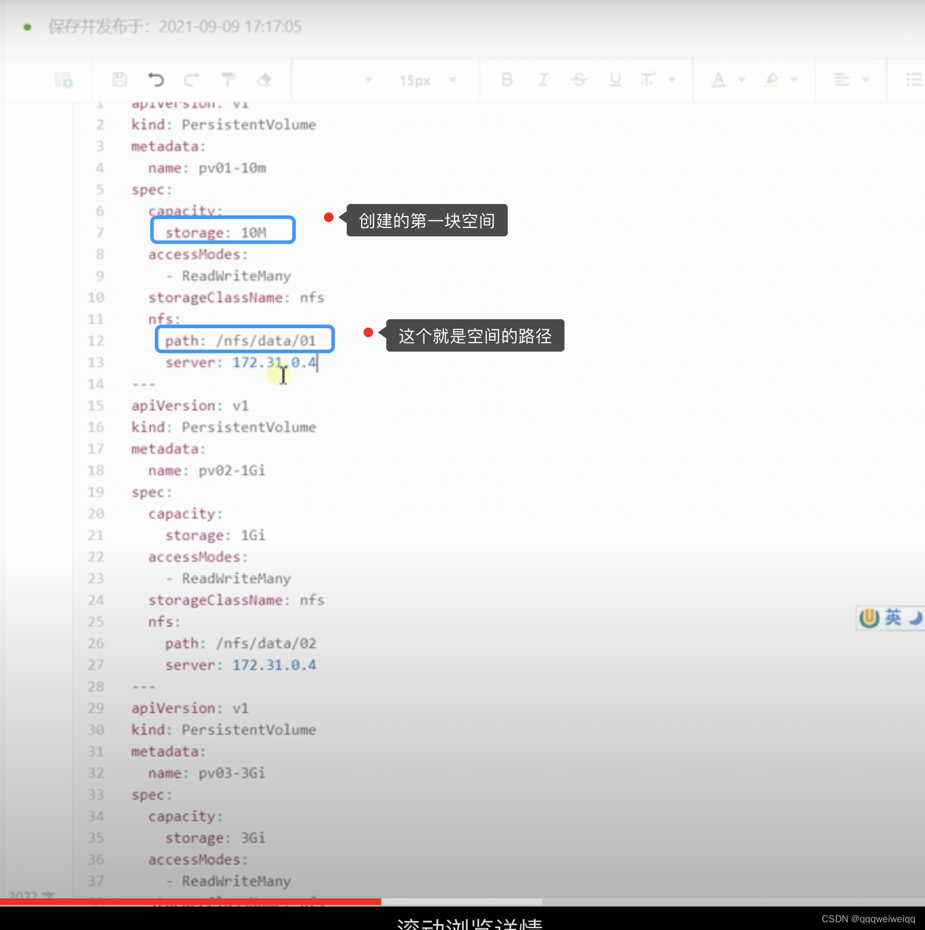Click the insert-new-content icon in the toolbar
Viewport: 925px width, 930px height.
click(64, 80)
